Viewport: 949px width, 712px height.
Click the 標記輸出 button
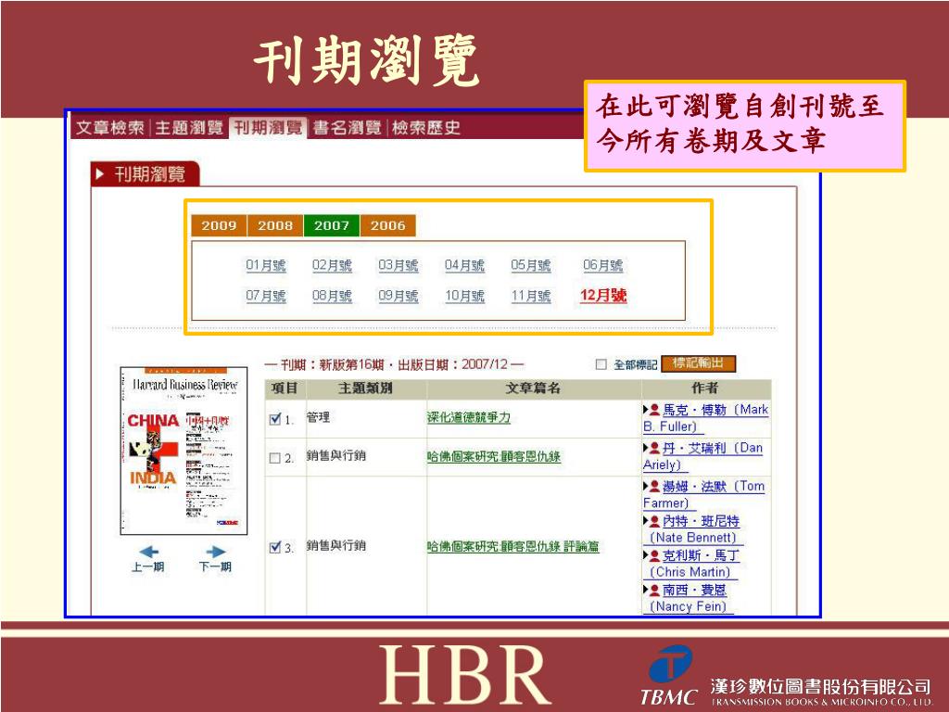click(x=699, y=363)
